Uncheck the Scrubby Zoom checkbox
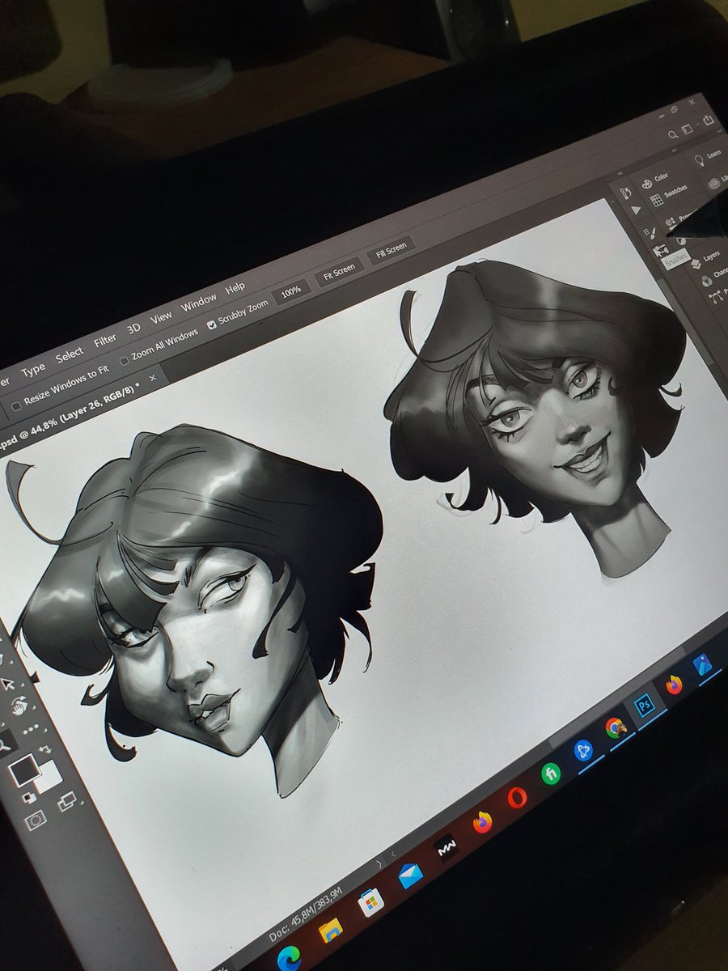 (213, 324)
